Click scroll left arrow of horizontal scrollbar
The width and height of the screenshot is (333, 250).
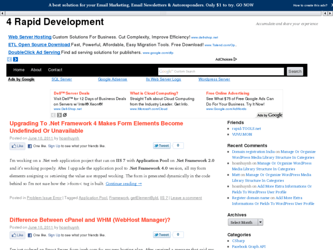[x=3, y=13]
